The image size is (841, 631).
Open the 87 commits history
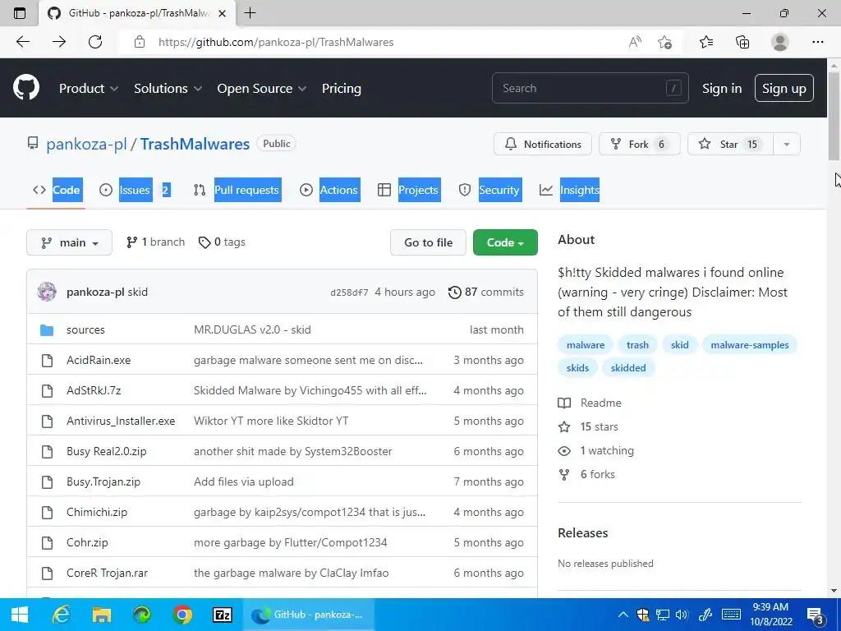(x=486, y=292)
